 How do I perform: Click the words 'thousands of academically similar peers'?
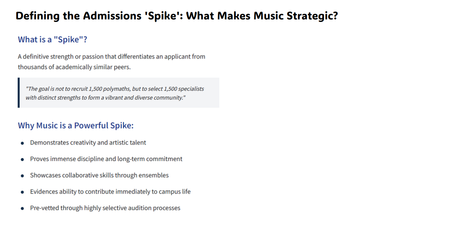point(74,67)
